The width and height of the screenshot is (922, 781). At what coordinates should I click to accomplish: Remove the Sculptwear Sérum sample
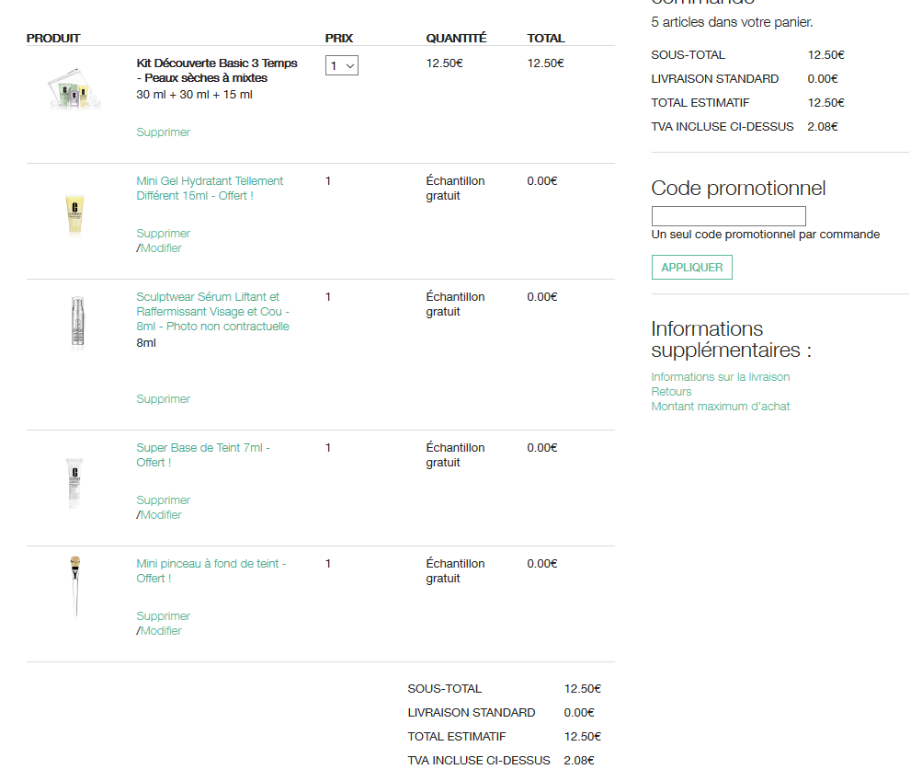tap(163, 399)
